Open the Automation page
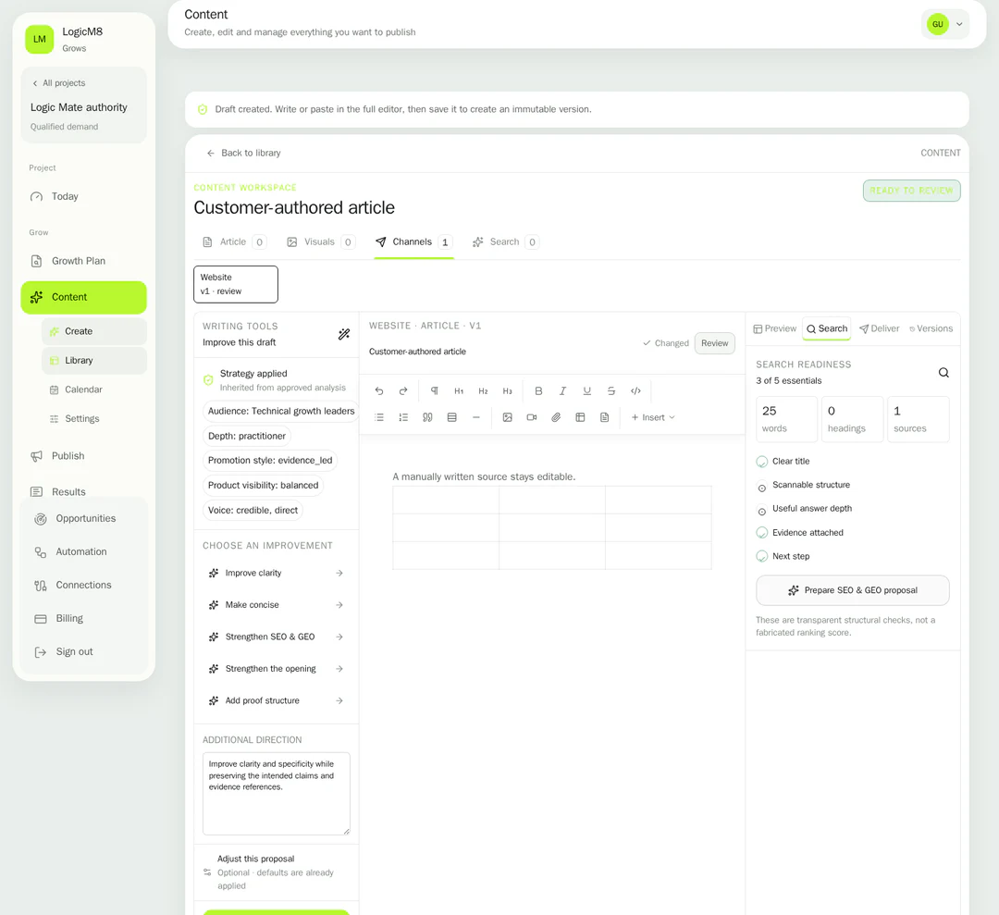The width and height of the screenshot is (999, 915). tap(84, 551)
